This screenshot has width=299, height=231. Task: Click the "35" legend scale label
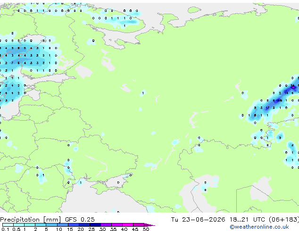point(113,229)
